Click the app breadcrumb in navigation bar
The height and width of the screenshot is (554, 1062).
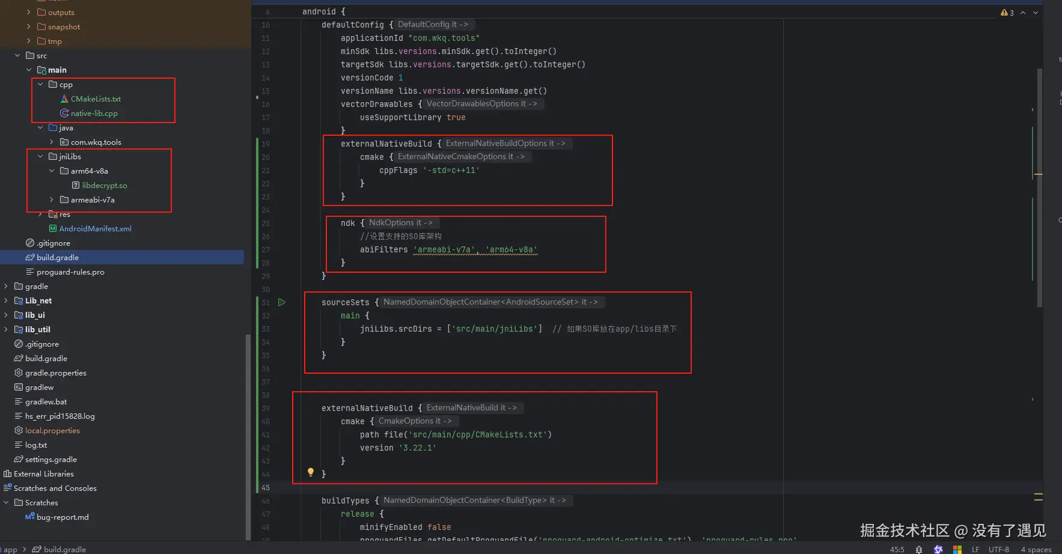[x=10, y=549]
